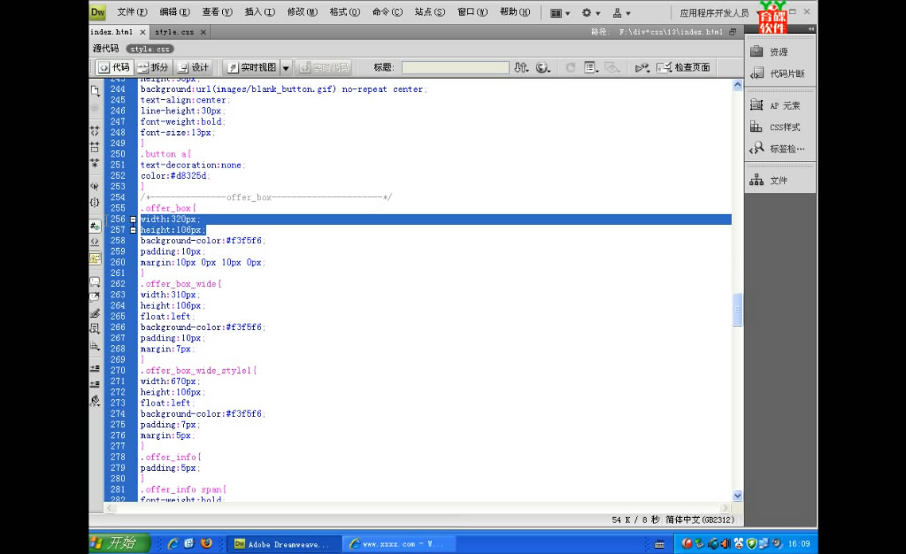This screenshot has height=554, width=906.
Task: Click the Source Code related file button
Action: pyautogui.click(x=106, y=49)
